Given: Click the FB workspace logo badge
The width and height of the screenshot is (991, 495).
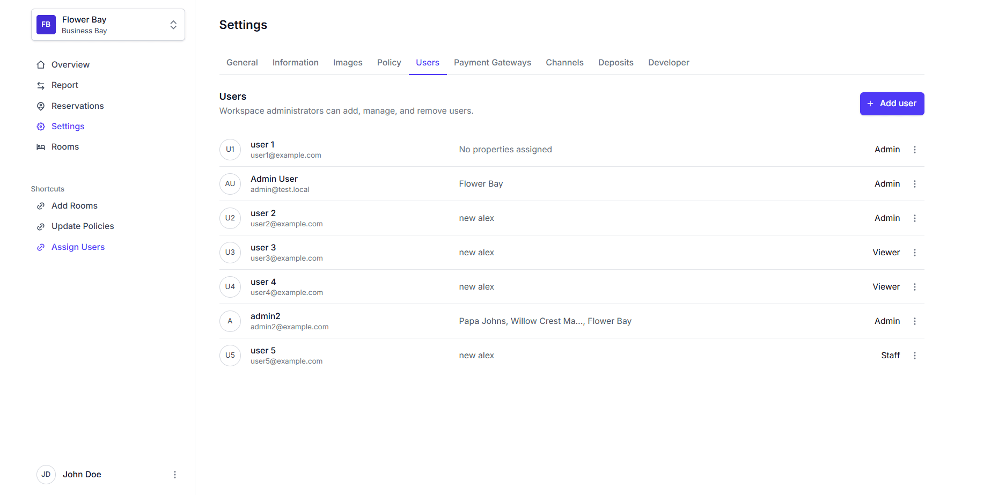Looking at the screenshot, I should (x=46, y=25).
